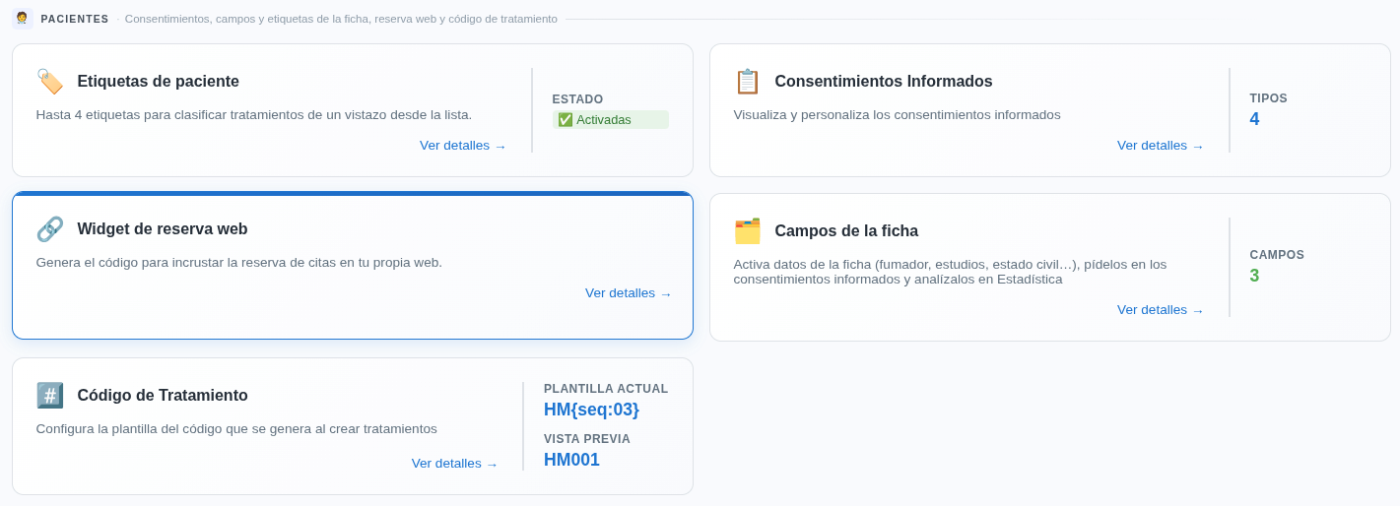Click the PLANTILLA ACTUAL label
This screenshot has width=1400, height=506.
tap(606, 389)
